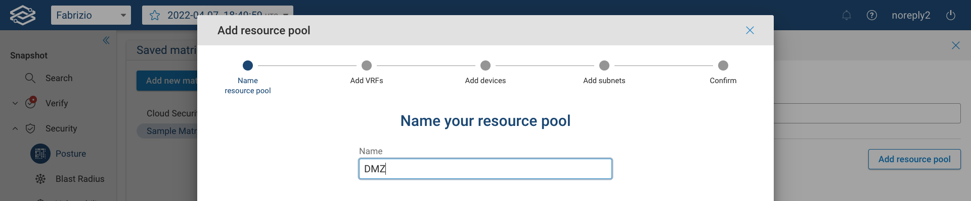Click the Add resource pool button
Screen dimensions: 971x201
[914, 159]
